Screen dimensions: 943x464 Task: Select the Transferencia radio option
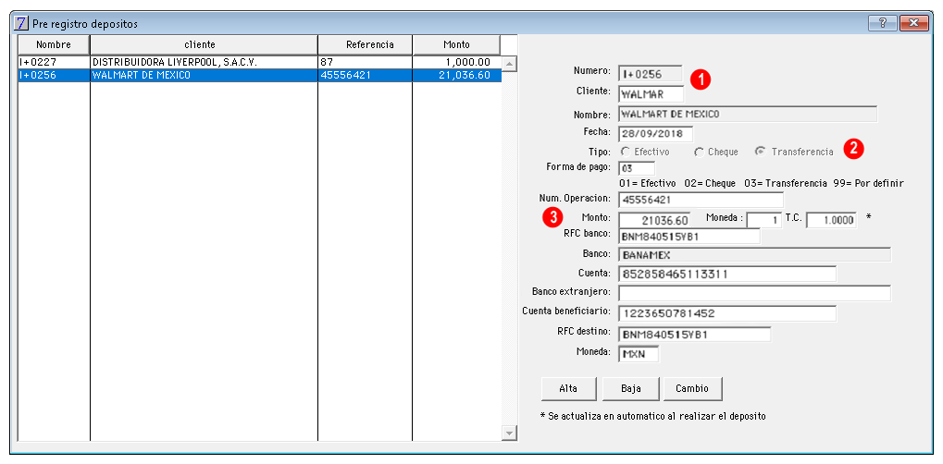761,152
